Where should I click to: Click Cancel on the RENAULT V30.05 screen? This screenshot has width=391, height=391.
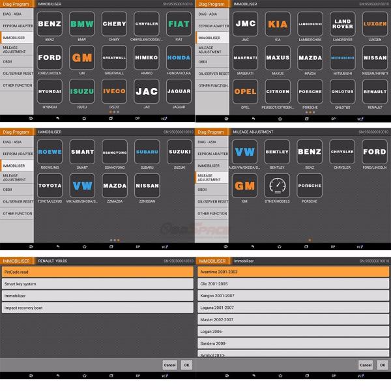[x=170, y=365]
